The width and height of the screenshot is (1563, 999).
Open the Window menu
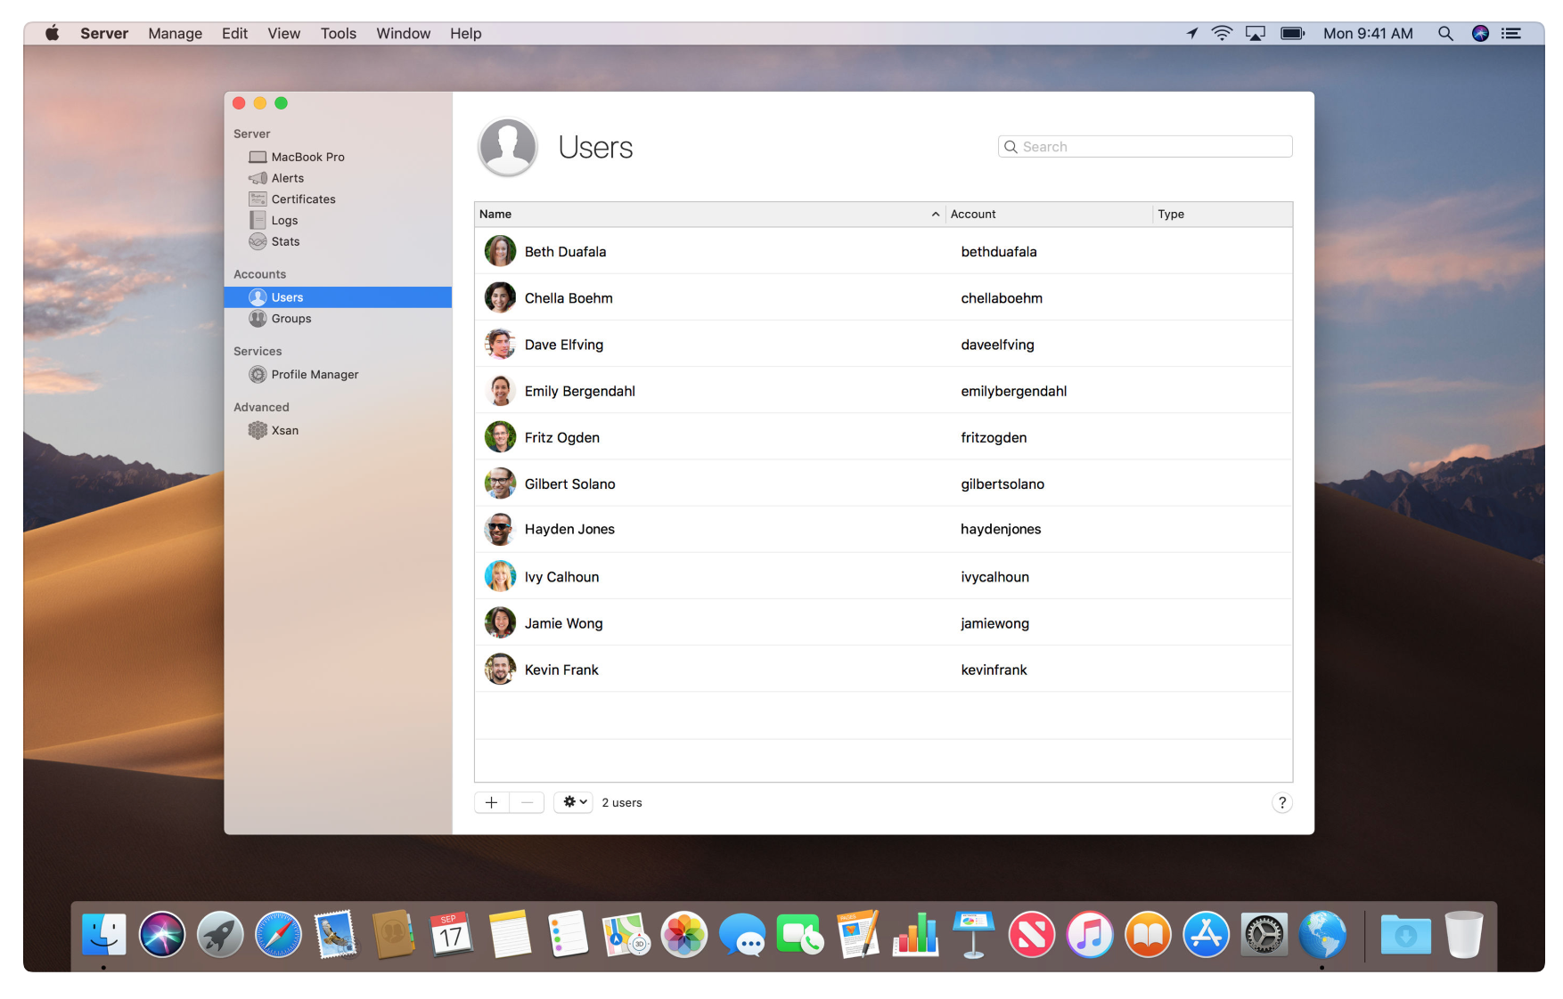coord(404,33)
